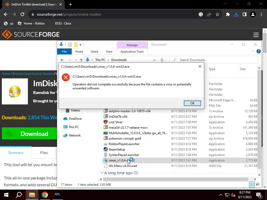Open Dolphin emulator from taskbar
This screenshot has width=267, height=200.
click(57, 195)
